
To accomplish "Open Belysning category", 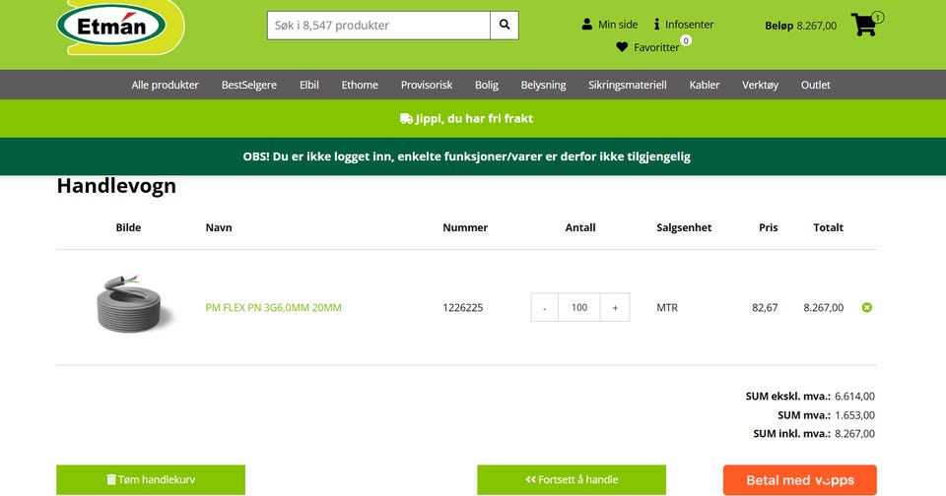I will click(544, 85).
